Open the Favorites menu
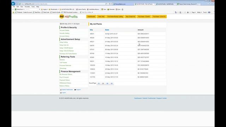The height and width of the screenshot is (127, 226). (x=27, y=7)
